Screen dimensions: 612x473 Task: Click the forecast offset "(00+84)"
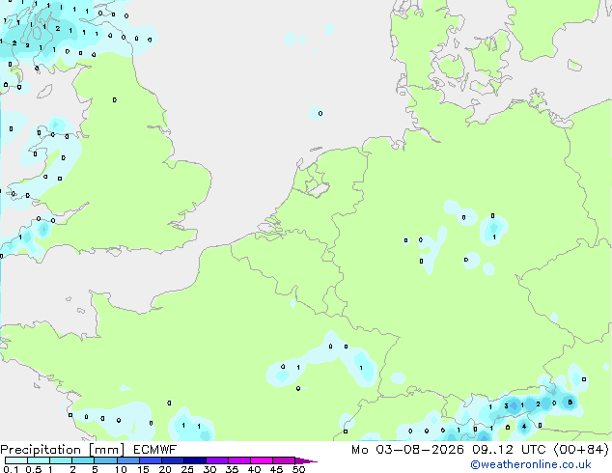click(x=581, y=450)
